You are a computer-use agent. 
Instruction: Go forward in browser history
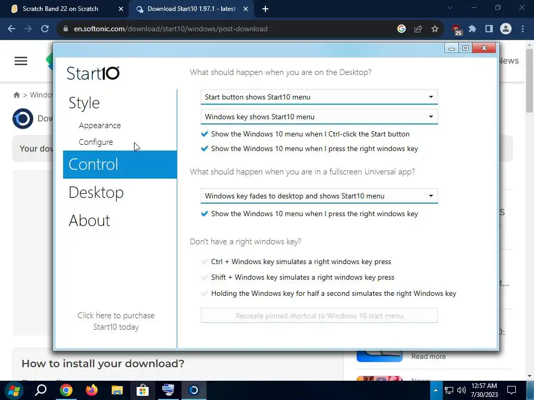click(x=28, y=29)
